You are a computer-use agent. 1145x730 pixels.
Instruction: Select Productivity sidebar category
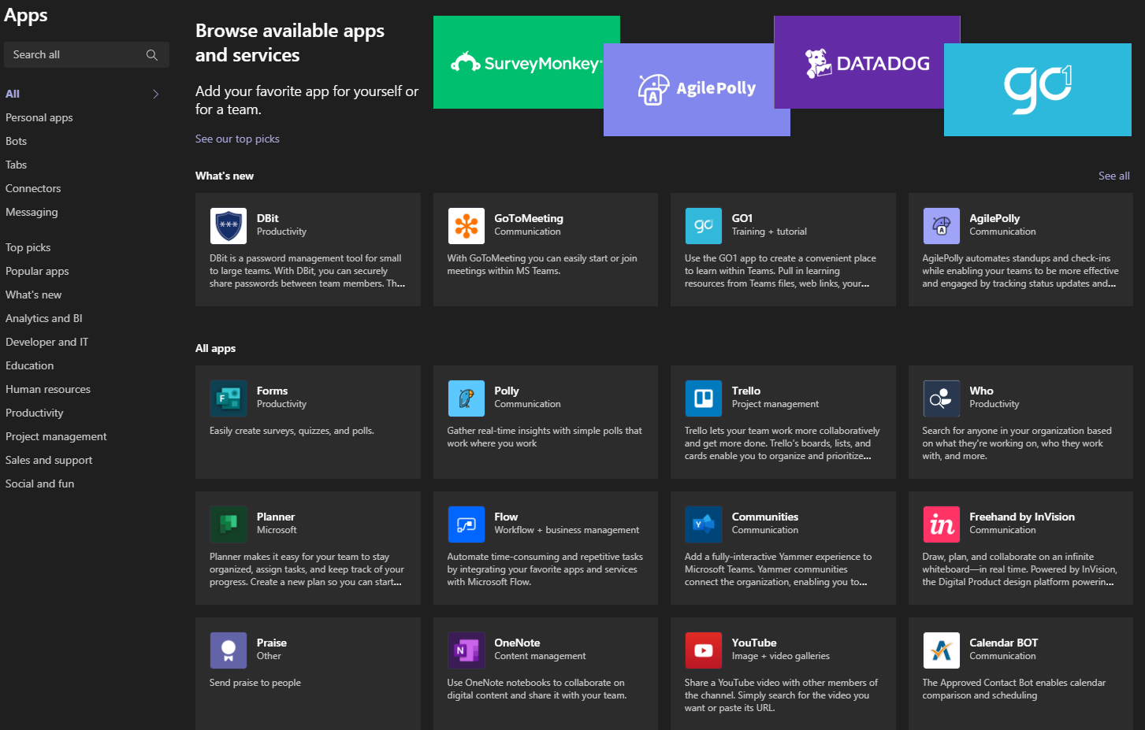[x=35, y=413]
